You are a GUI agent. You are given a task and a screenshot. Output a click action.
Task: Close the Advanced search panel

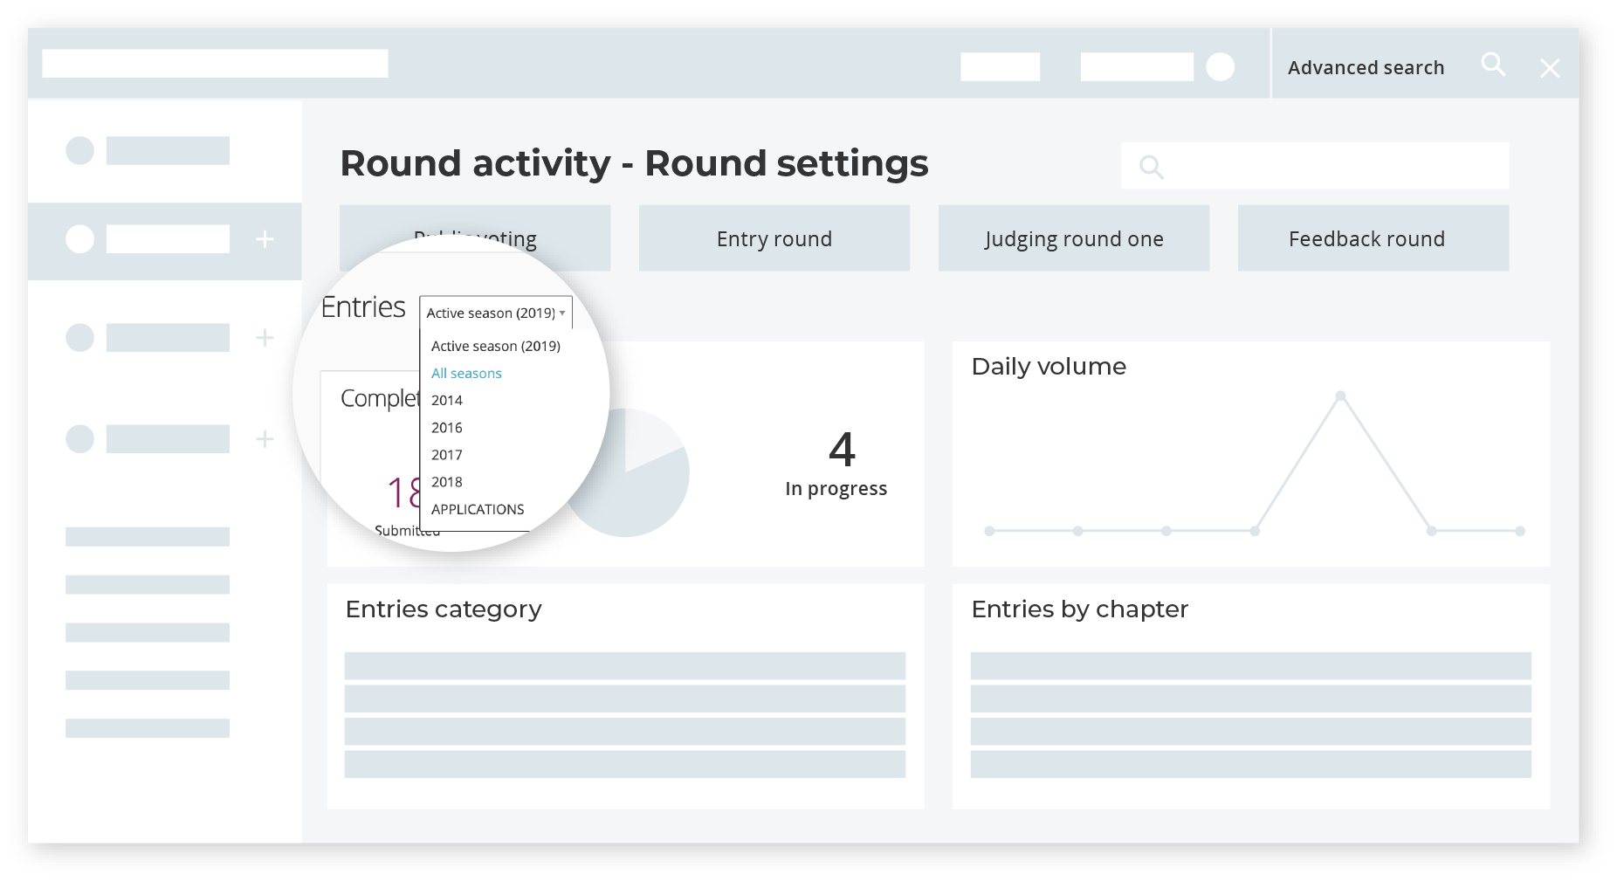(x=1549, y=69)
